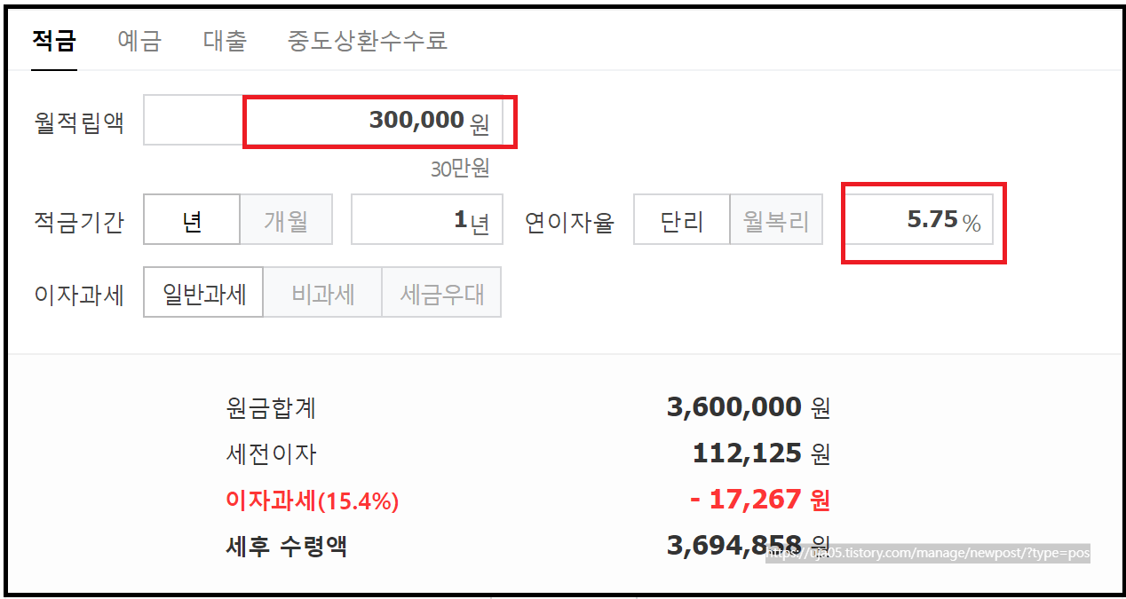The width and height of the screenshot is (1126, 599).
Task: Enable 월복리 (monthly compound) interest
Action: click(x=776, y=219)
